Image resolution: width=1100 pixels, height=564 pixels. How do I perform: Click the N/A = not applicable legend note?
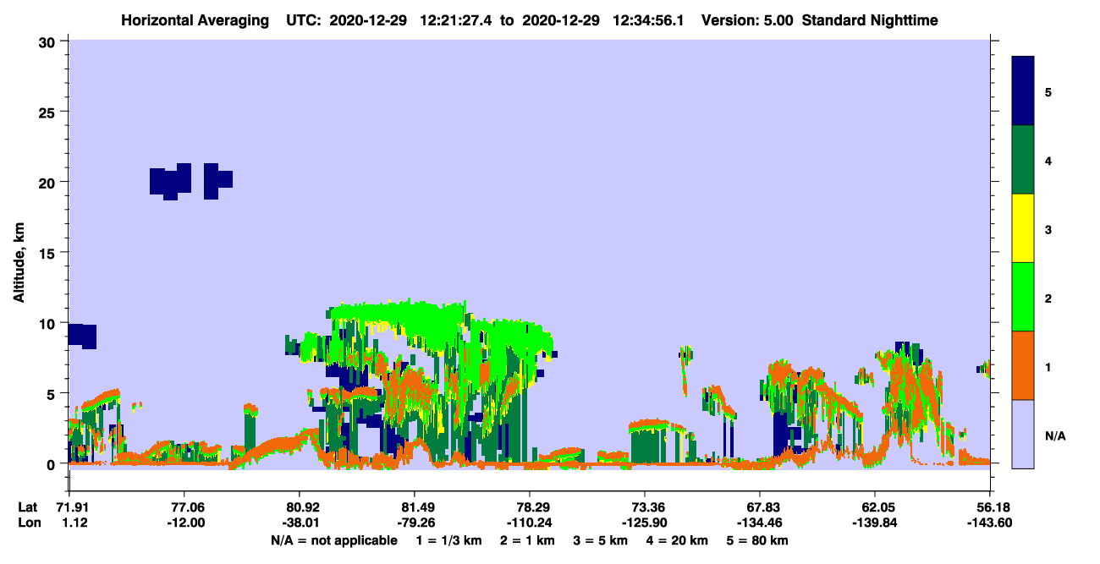tap(334, 540)
